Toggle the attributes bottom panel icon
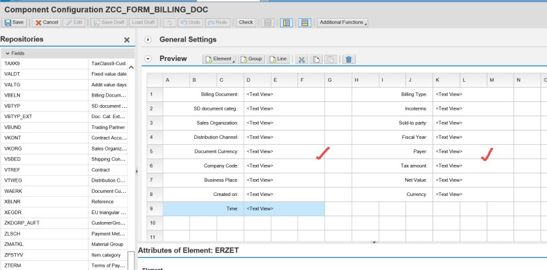This screenshot has height=270, width=547. coord(305,23)
